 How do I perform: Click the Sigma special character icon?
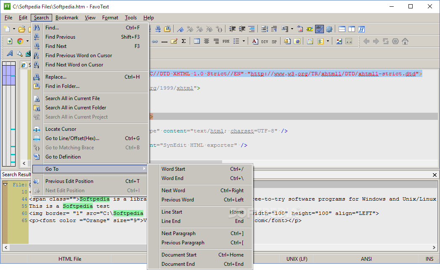tap(183, 41)
